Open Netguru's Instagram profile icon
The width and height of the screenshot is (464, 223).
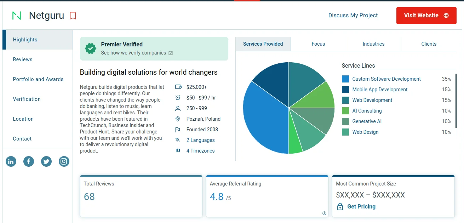pos(64,162)
